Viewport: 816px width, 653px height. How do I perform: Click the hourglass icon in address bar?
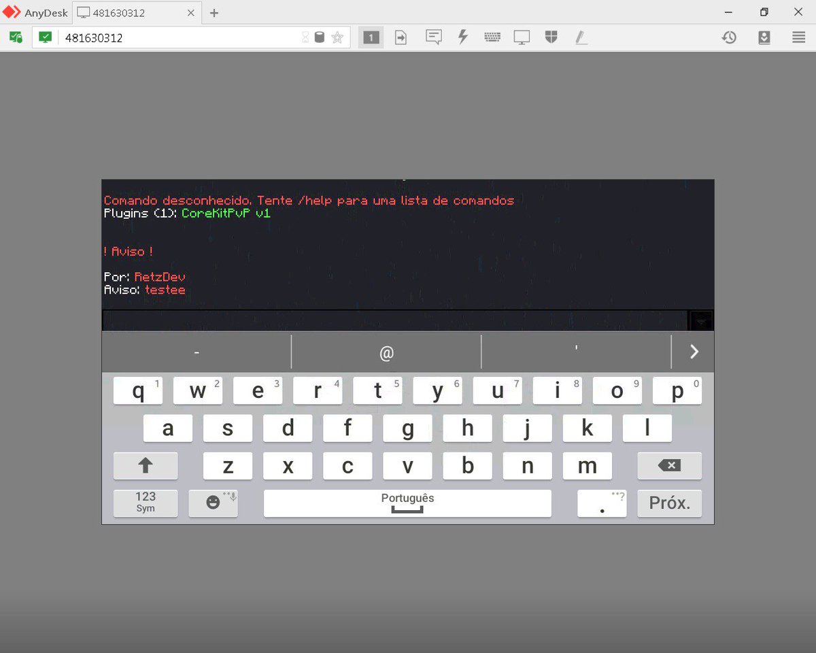pyautogui.click(x=305, y=37)
